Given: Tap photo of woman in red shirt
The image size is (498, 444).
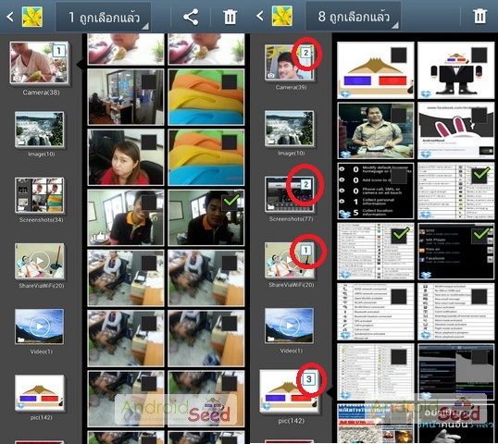Looking at the screenshot, I should (x=126, y=157).
